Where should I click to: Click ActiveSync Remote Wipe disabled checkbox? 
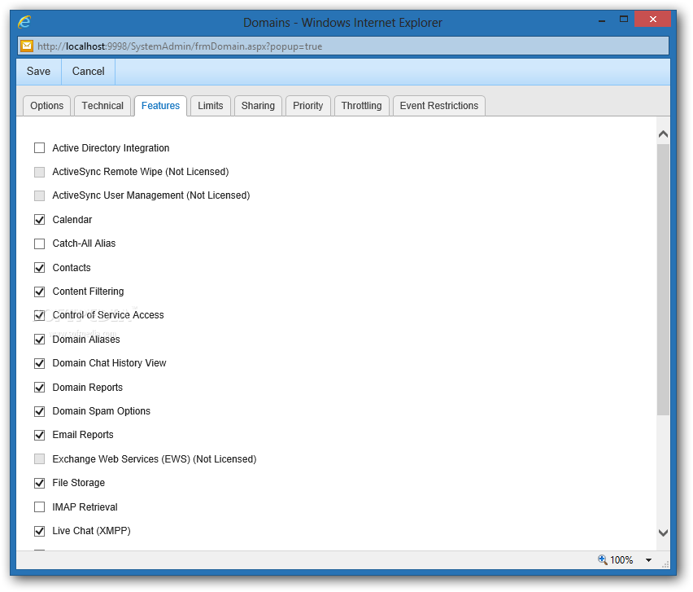[39, 172]
